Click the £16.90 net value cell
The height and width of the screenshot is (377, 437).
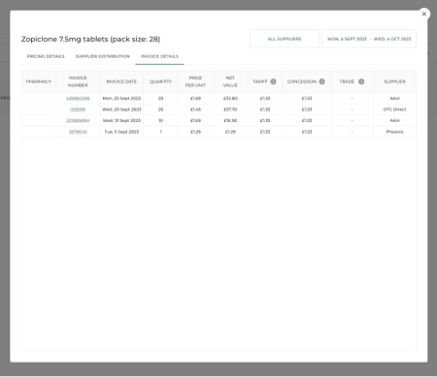(x=230, y=120)
